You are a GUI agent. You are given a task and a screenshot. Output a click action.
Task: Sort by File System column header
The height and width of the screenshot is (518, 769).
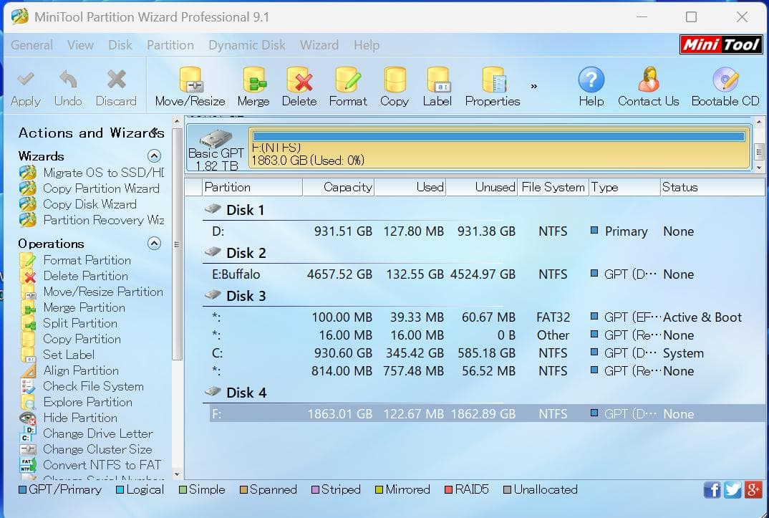click(x=553, y=187)
